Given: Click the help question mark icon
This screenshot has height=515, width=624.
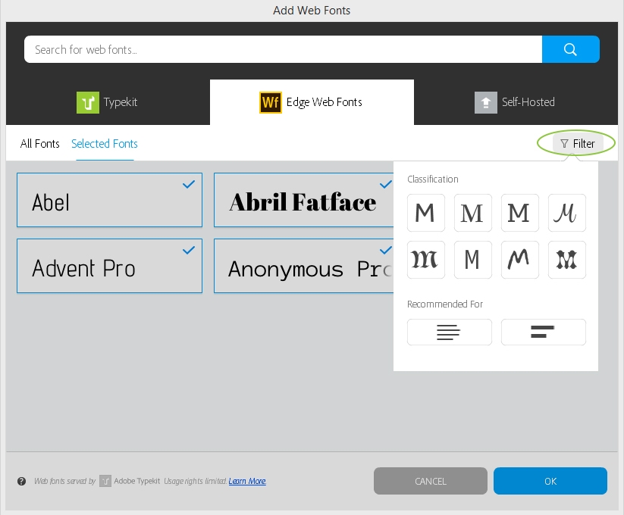Looking at the screenshot, I should point(21,481).
